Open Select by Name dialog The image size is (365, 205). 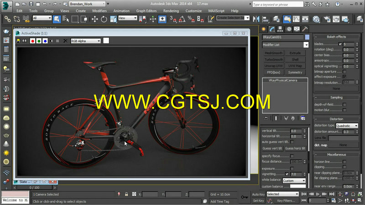pyautogui.click(x=66, y=19)
